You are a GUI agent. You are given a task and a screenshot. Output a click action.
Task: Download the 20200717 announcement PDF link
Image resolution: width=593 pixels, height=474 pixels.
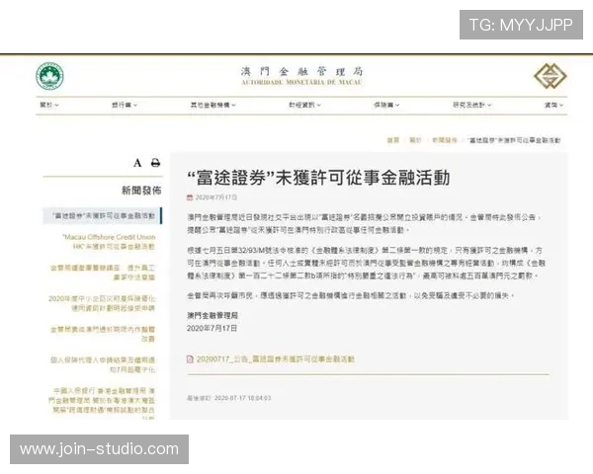pyautogui.click(x=276, y=359)
